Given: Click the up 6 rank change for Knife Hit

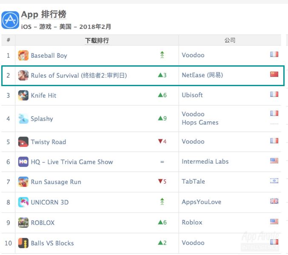Looking at the screenshot, I should point(162,95).
